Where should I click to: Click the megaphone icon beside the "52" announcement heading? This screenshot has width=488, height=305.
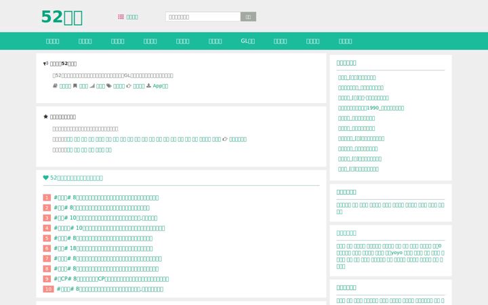(x=46, y=64)
